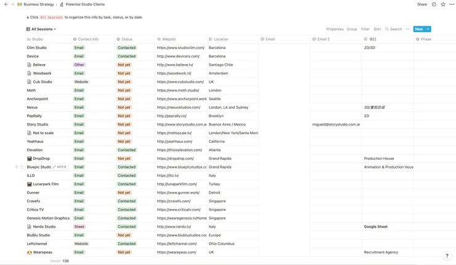Open the Studio column header menu
The width and height of the screenshot is (456, 265).
(35, 39)
